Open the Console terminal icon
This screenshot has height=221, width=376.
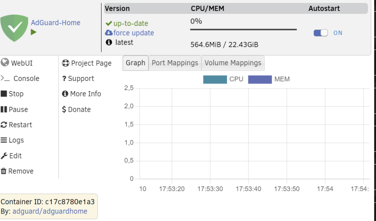(5, 78)
